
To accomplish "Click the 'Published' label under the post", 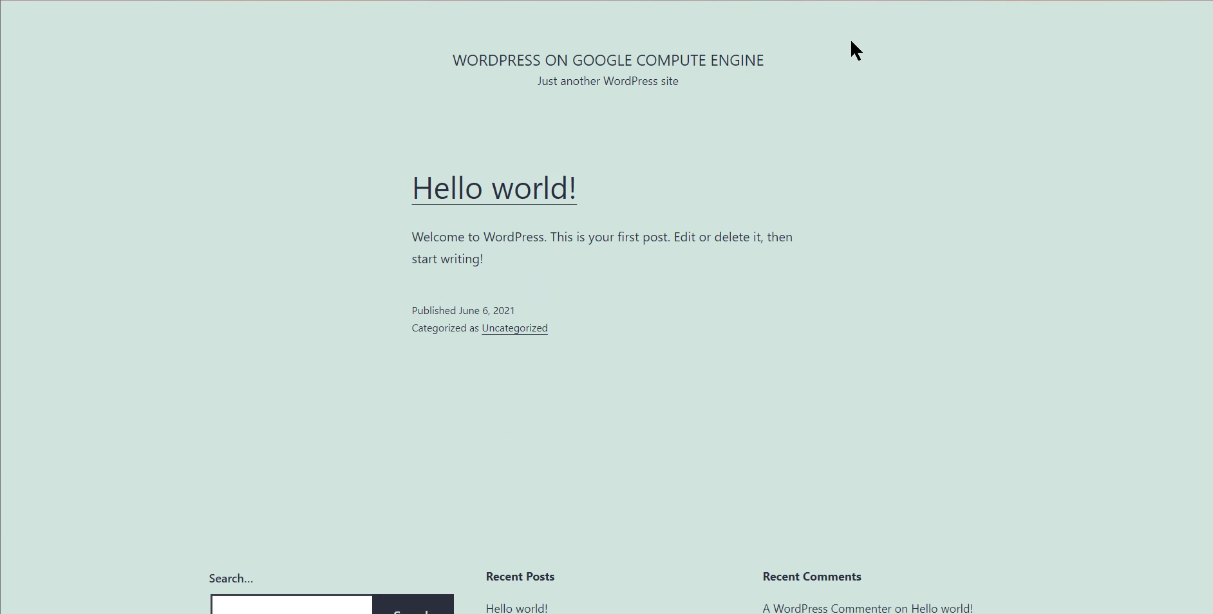I will pos(433,310).
